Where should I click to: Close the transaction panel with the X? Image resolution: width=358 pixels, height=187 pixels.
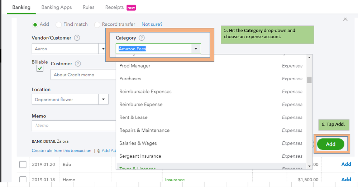click(x=345, y=19)
